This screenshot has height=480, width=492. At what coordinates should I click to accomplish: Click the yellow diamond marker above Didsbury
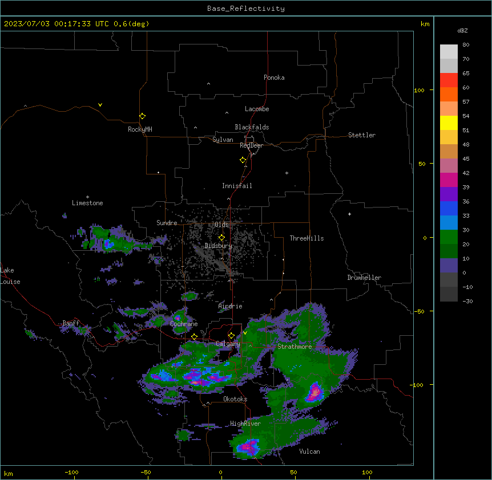[x=221, y=238]
